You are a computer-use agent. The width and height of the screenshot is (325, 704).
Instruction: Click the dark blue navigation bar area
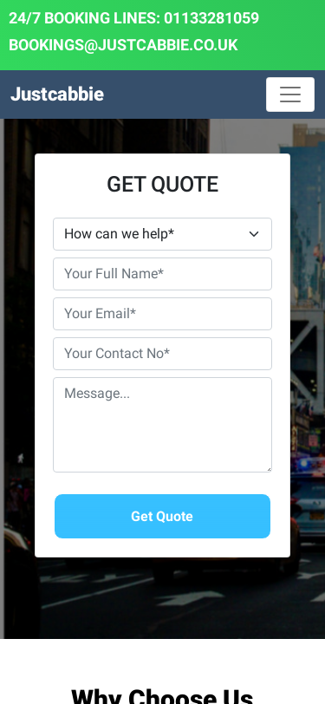pyautogui.click(x=184, y=95)
